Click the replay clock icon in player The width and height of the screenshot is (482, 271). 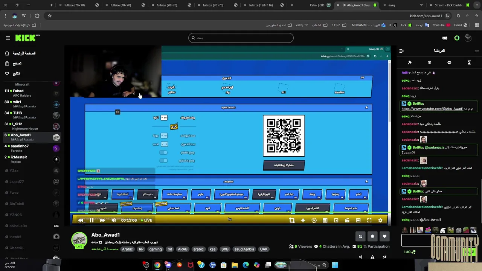tap(314, 220)
